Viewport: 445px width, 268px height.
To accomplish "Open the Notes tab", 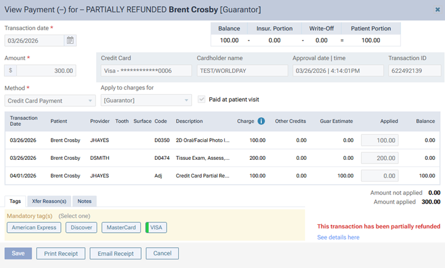I will pyautogui.click(x=85, y=201).
